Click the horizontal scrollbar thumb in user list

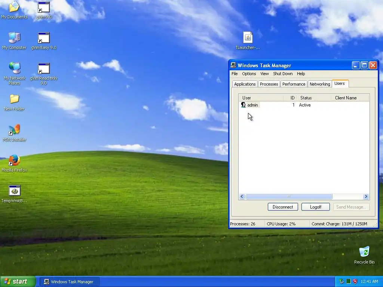[289, 197]
